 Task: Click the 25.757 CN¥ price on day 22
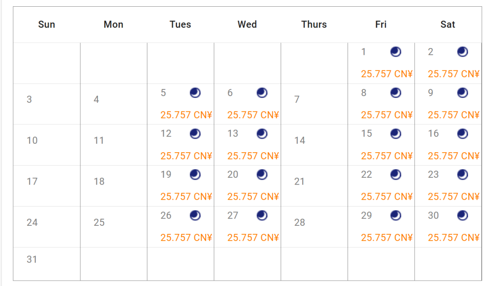pos(387,197)
